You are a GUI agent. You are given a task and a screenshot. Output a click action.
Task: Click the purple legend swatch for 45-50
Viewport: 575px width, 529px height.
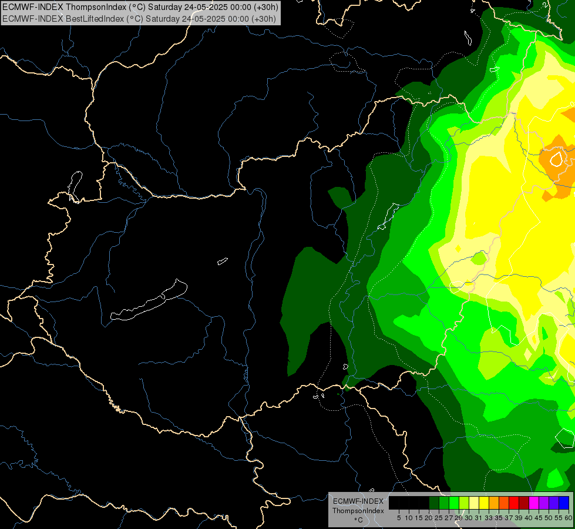point(544,503)
